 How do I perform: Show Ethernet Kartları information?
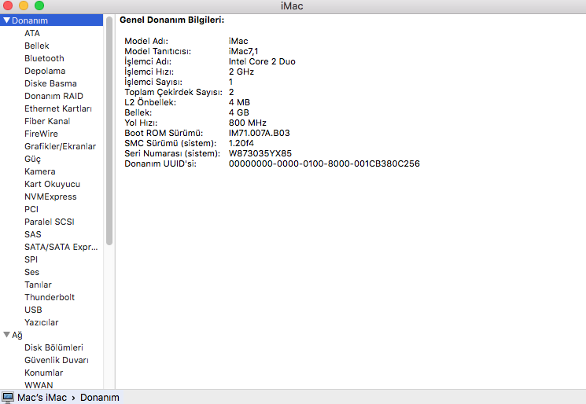[58, 108]
